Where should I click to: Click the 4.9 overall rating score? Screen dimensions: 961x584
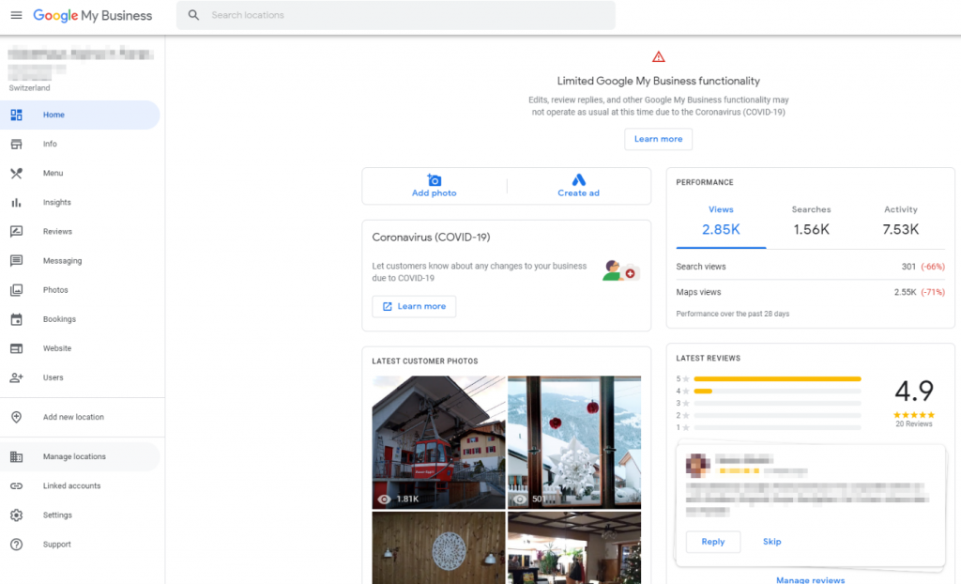tap(914, 391)
